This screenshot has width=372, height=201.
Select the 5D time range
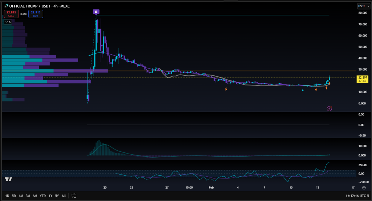tap(14, 196)
